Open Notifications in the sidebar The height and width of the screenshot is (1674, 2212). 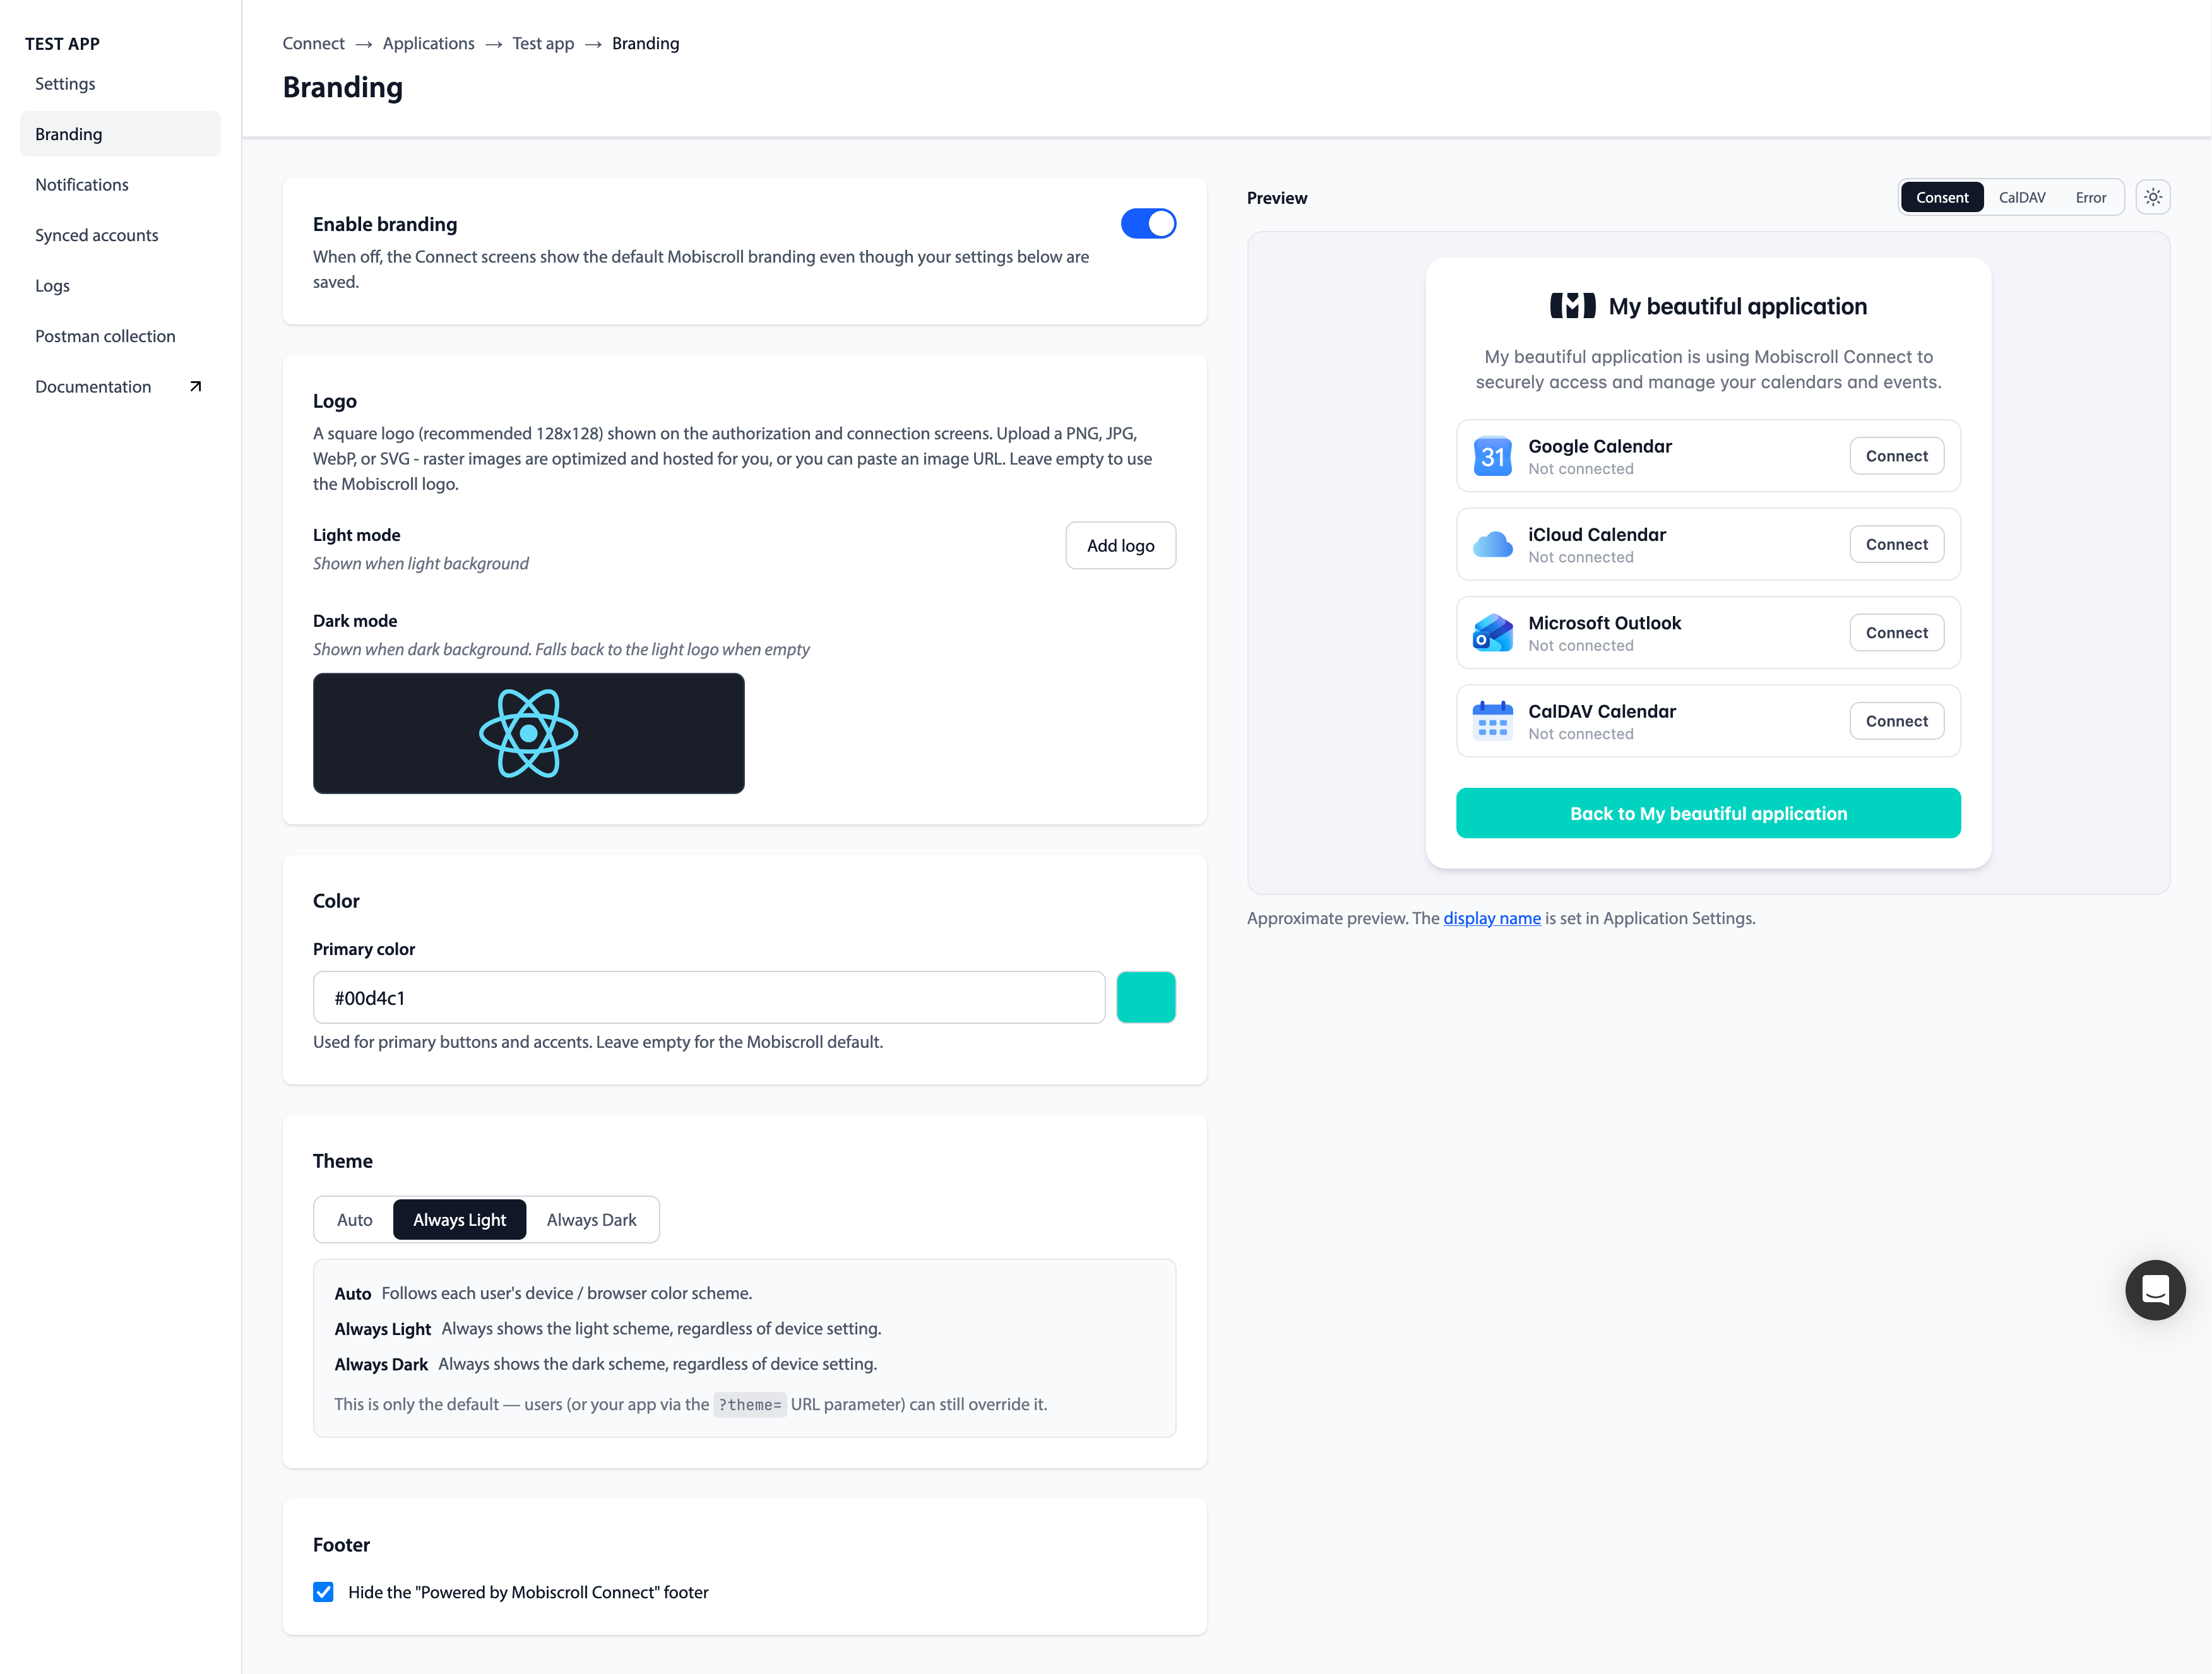(120, 184)
